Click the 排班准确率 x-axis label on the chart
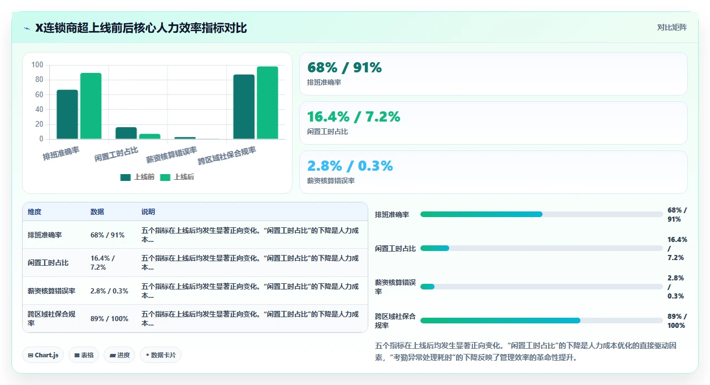 click(61, 153)
